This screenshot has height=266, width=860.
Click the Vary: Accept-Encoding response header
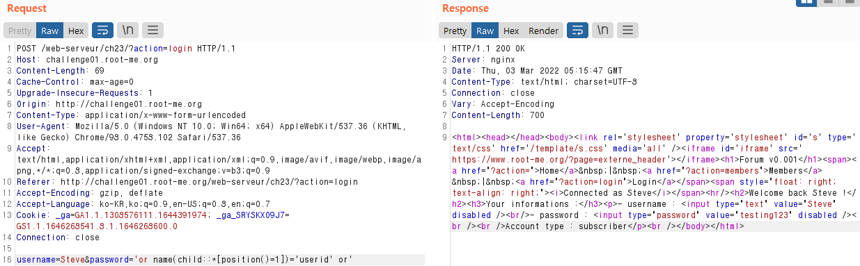503,104
